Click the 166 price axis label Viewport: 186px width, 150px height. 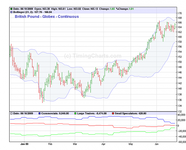pyautogui.click(x=179, y=23)
